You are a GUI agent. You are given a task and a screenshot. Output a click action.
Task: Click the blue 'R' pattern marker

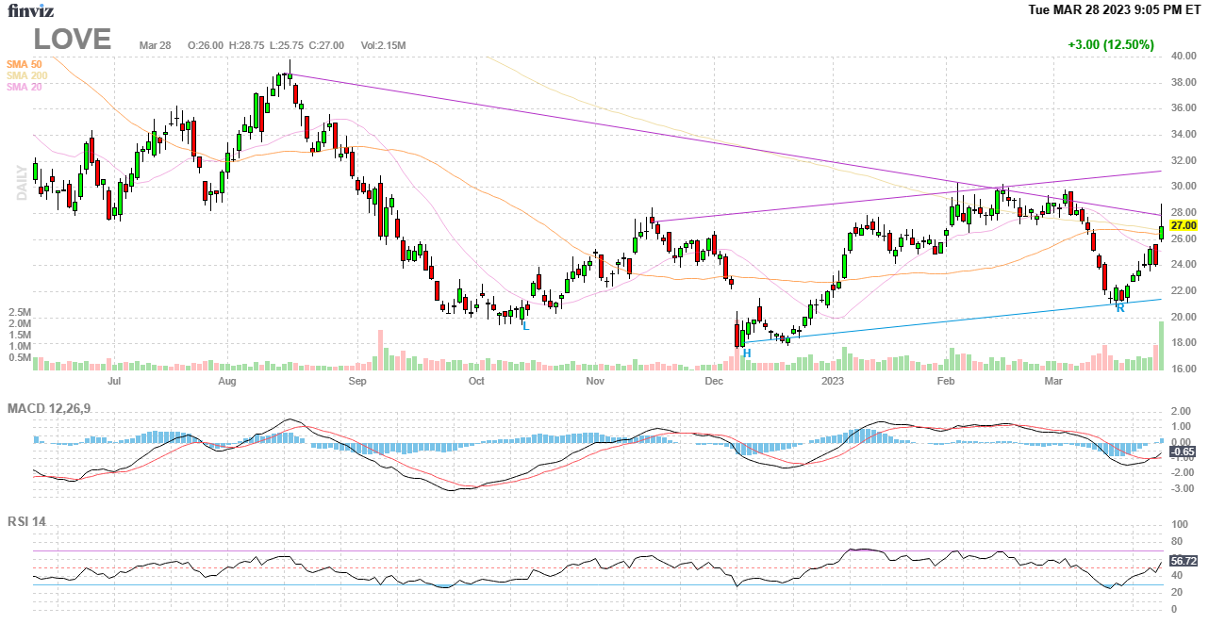click(x=1120, y=308)
